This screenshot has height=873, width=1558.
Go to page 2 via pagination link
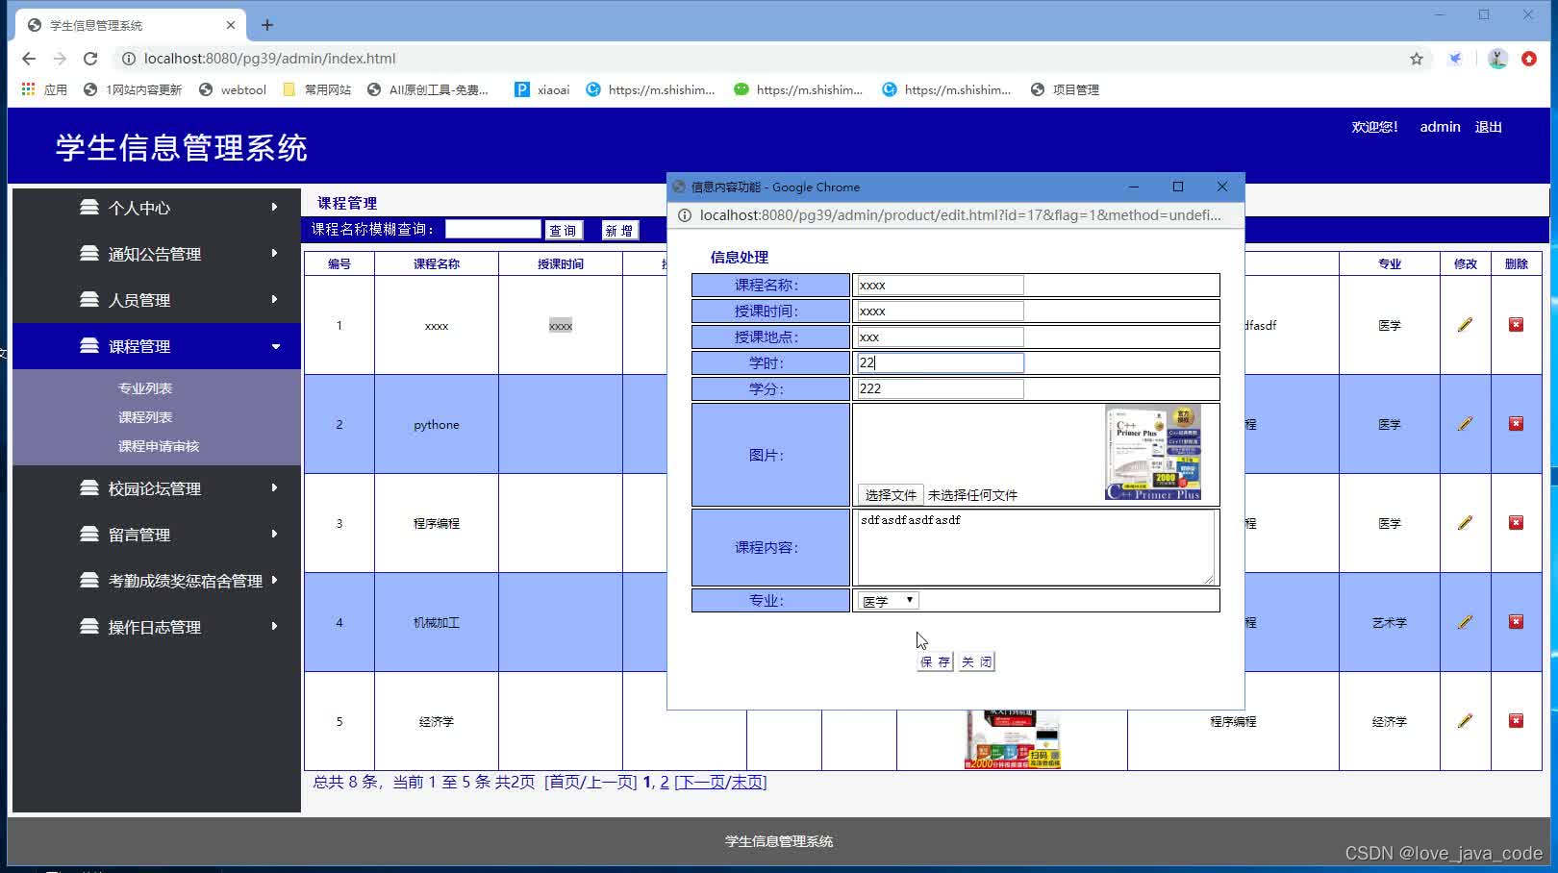pyautogui.click(x=664, y=782)
